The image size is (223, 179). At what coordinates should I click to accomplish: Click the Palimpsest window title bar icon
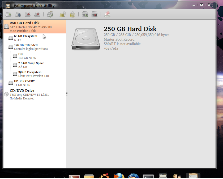click(8, 6)
